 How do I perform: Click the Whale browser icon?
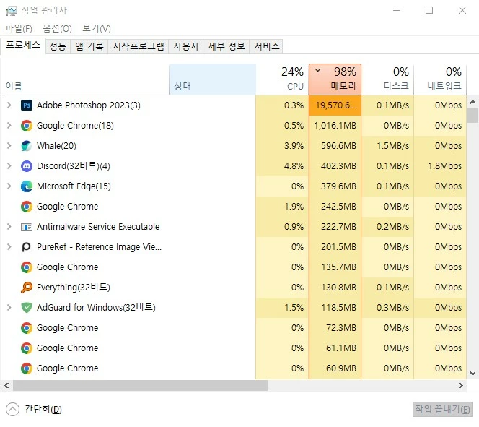pyautogui.click(x=27, y=146)
